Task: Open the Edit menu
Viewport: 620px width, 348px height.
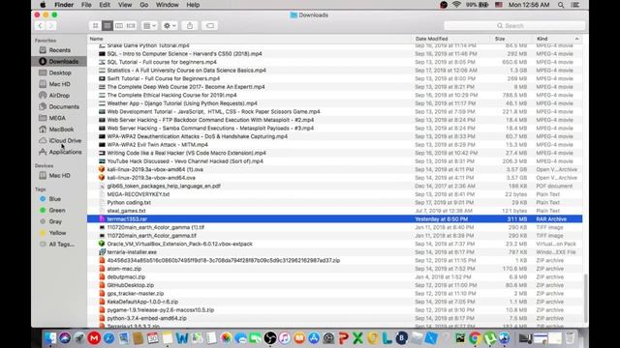Action: point(105,5)
